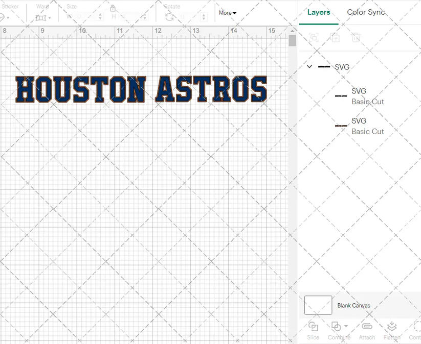
Task: Delete a layer using the trash icon
Action: coord(356,37)
